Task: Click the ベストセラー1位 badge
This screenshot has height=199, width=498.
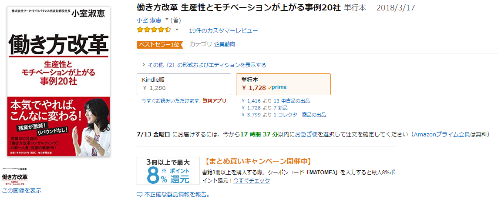Action: [x=160, y=45]
